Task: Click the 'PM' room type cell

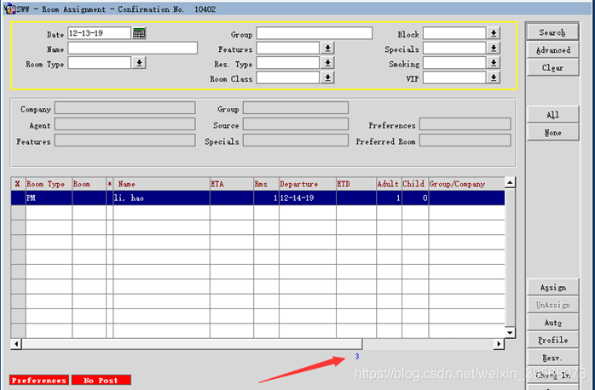Action: tap(49, 198)
